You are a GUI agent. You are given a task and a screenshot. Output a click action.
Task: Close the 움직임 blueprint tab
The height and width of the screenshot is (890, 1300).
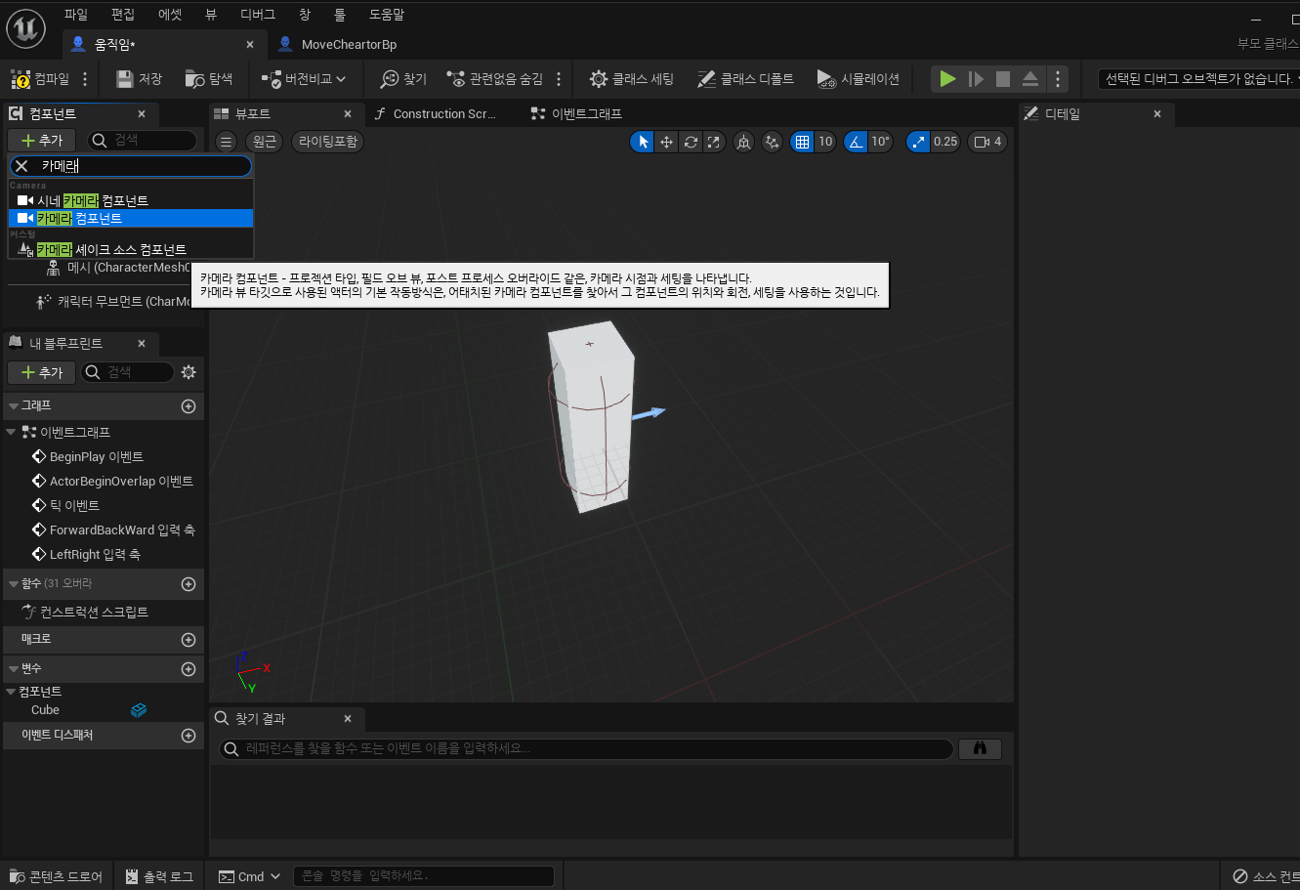coord(250,44)
